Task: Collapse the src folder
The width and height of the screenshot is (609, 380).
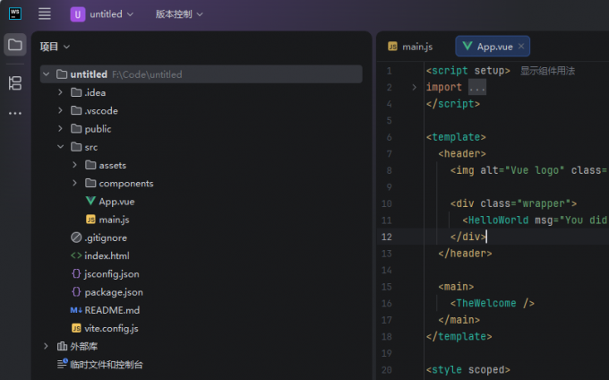Action: coord(60,146)
